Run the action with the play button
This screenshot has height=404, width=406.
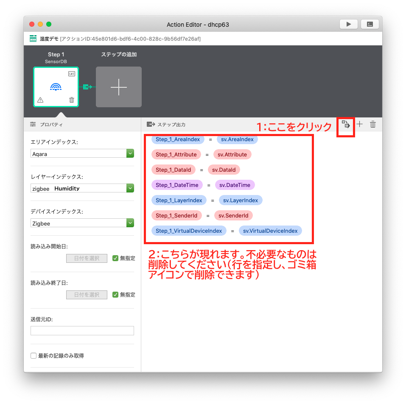coord(349,24)
